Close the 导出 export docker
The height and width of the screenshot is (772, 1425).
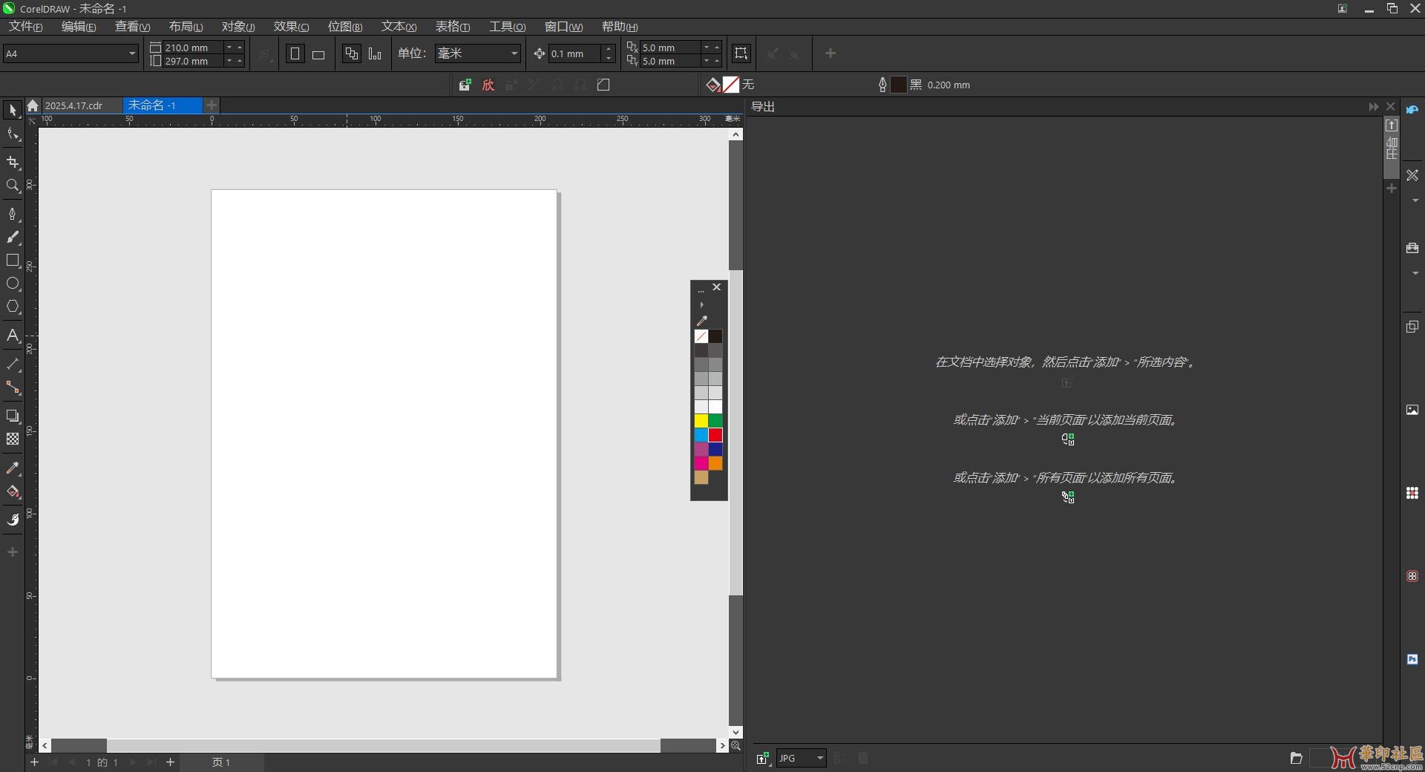point(1391,107)
